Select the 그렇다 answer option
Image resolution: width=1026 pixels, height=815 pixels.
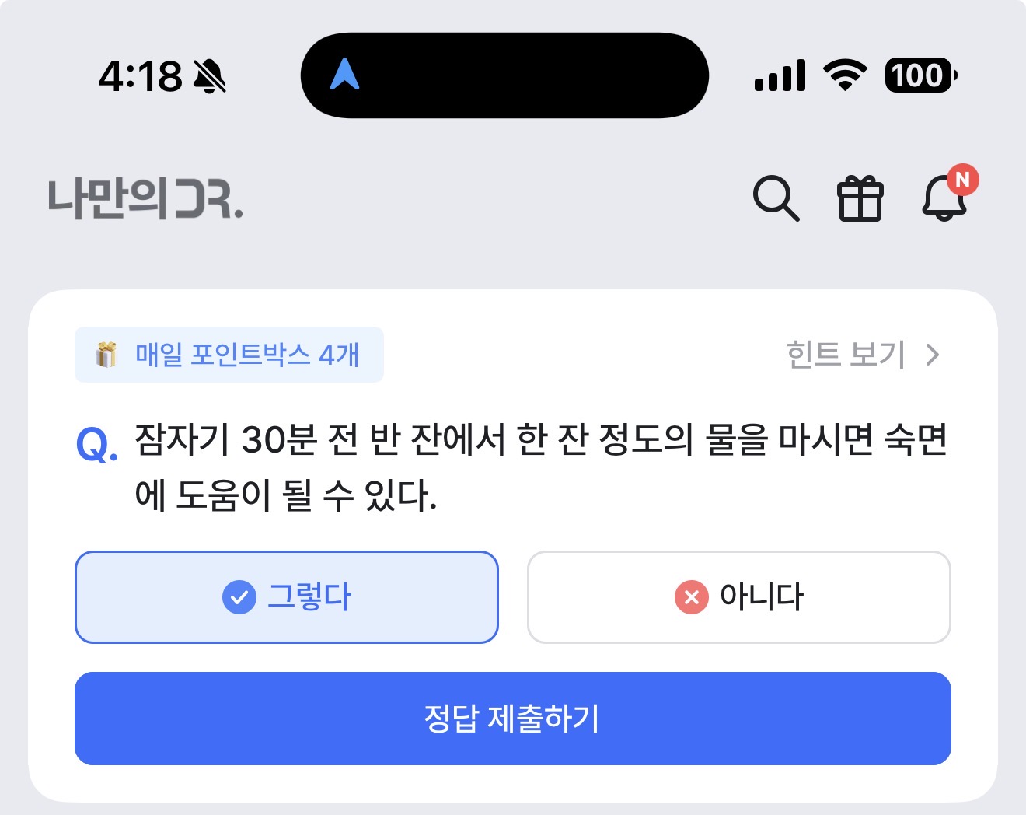click(287, 597)
